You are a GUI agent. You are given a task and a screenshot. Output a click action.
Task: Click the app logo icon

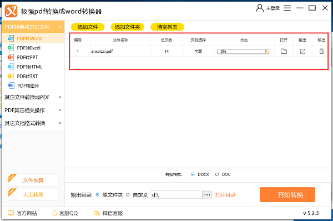pos(11,11)
